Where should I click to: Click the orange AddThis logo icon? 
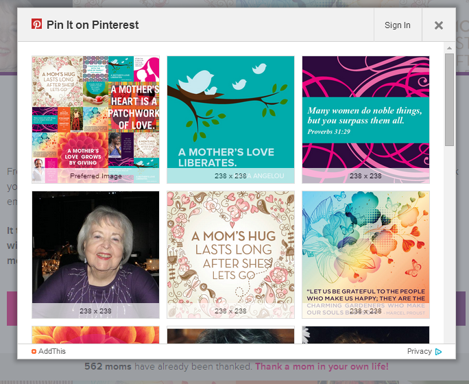[x=34, y=351]
